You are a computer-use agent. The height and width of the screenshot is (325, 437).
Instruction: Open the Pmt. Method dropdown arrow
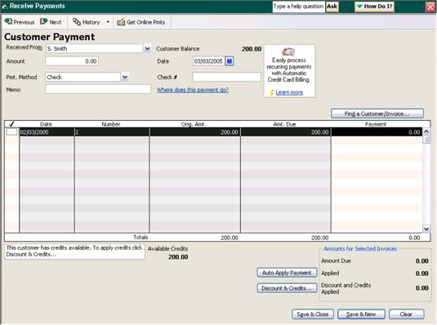click(x=125, y=78)
